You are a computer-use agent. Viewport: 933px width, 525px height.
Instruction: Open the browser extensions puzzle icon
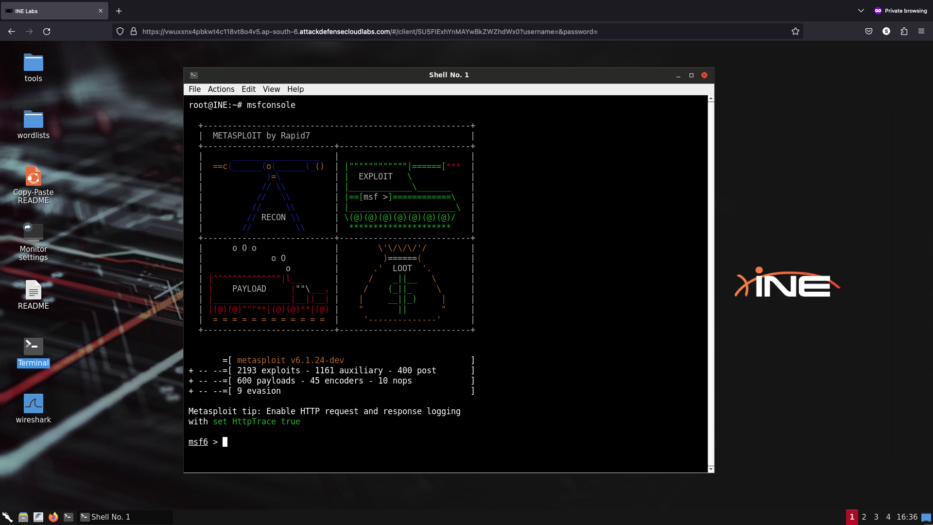(x=904, y=32)
